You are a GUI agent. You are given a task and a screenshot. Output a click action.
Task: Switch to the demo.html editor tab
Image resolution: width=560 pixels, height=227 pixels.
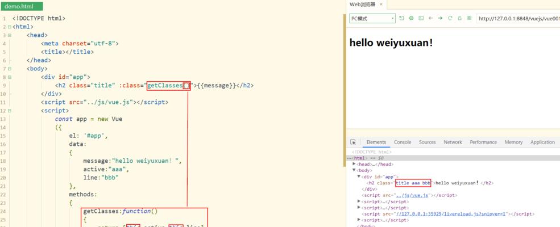(22, 6)
